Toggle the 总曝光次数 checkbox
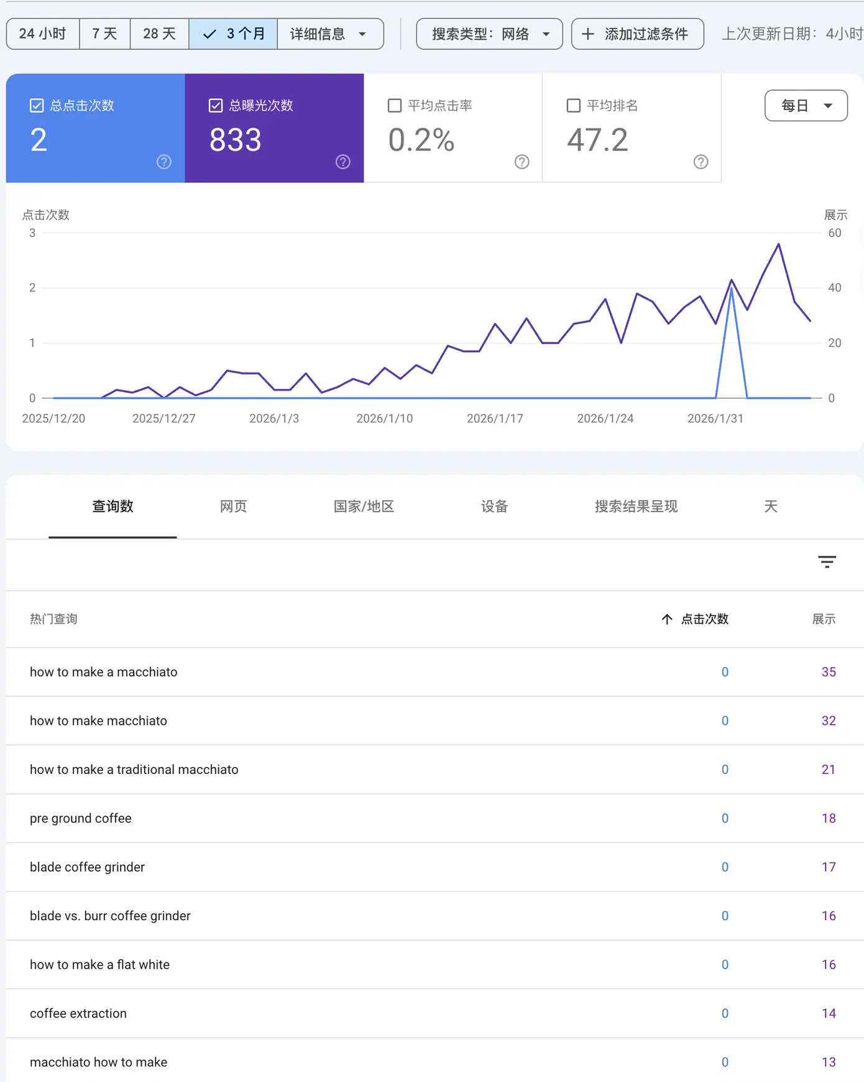The width and height of the screenshot is (864, 1082). [x=216, y=106]
